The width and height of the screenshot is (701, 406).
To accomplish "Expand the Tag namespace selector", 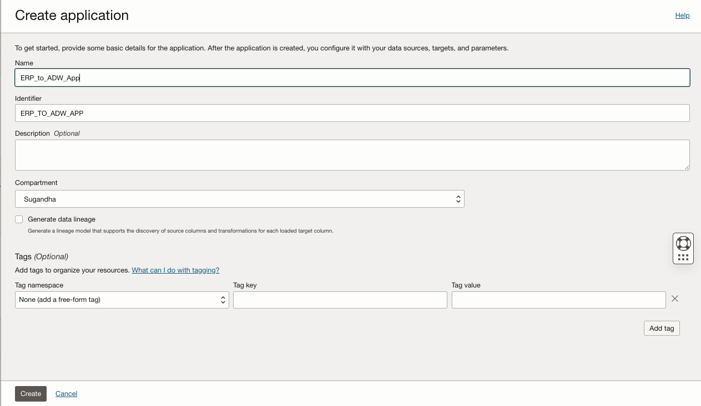I will click(x=122, y=300).
